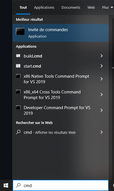Expand the x86 Native Tools Command Prompt chevron
The width and height of the screenshot is (114, 191).
(102, 79)
